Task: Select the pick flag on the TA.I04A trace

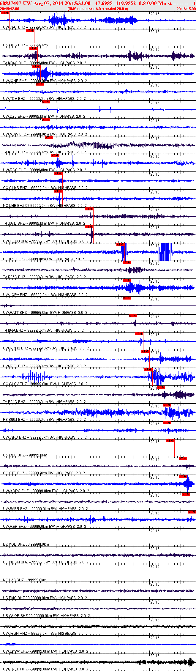Action: tap(133, 316)
